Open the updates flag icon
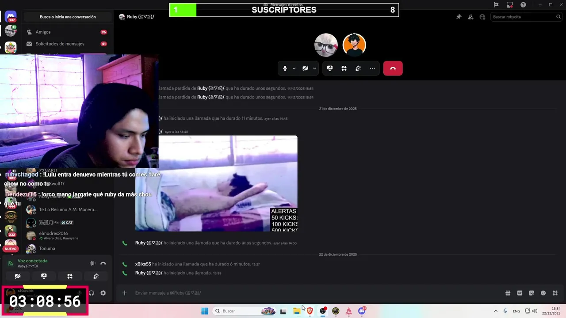The width and height of the screenshot is (566, 318). tap(497, 5)
